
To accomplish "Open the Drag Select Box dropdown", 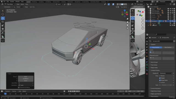I will click(32, 7).
